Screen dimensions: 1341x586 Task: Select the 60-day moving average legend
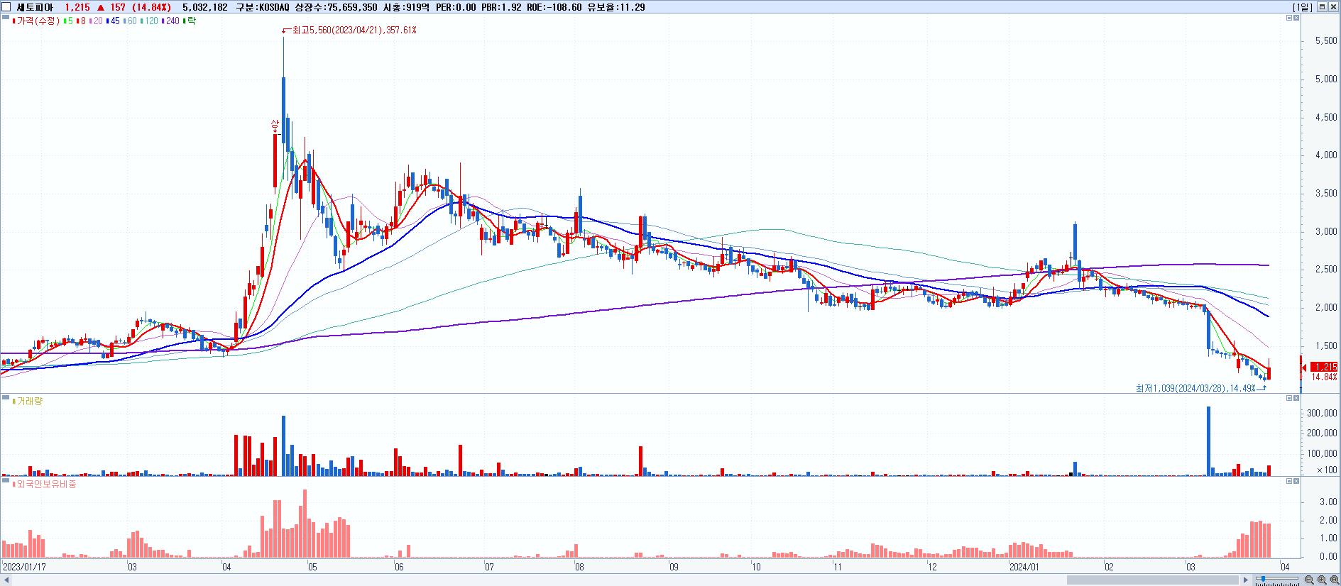coord(131,21)
